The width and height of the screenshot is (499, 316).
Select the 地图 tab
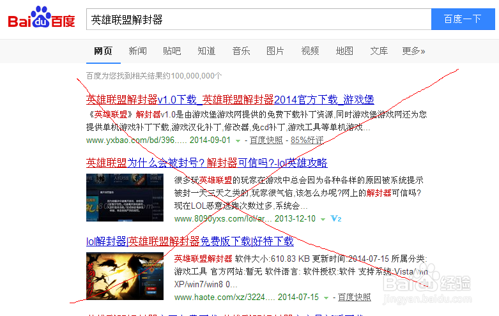click(344, 51)
